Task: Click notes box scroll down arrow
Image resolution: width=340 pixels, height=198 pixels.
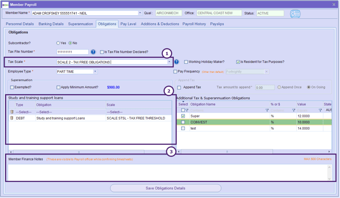Action: point(329,179)
